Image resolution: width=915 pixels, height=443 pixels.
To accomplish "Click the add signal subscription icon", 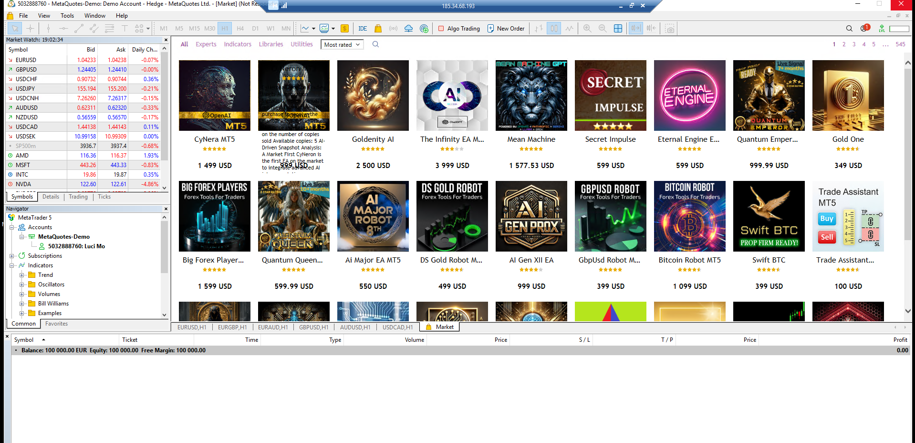I will (424, 29).
